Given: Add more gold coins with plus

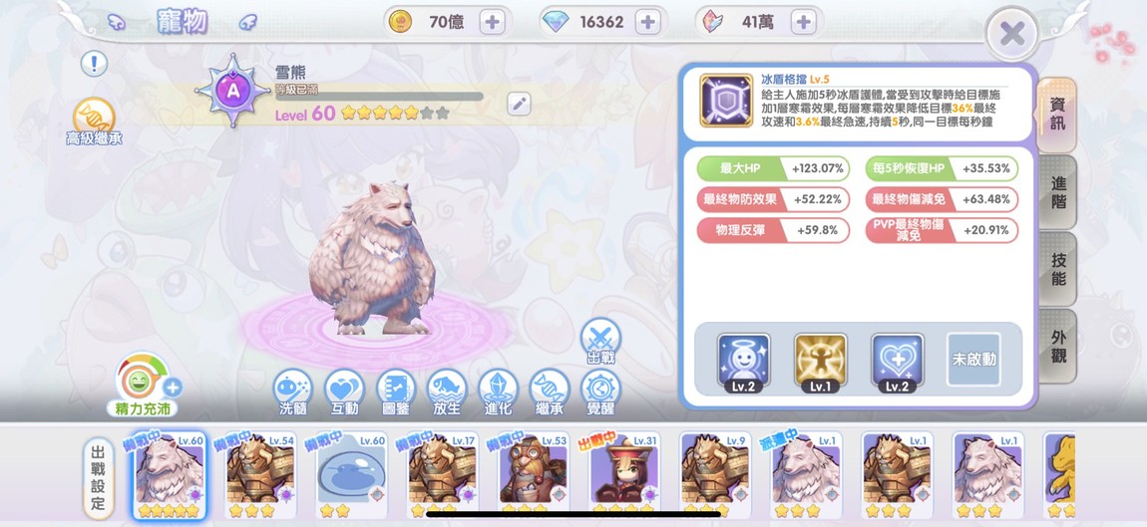Looking at the screenshot, I should (493, 22).
